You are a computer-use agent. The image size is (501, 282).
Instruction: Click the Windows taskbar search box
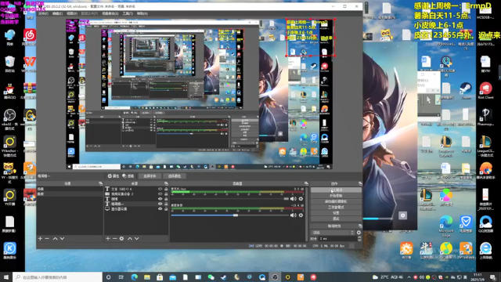(57, 277)
